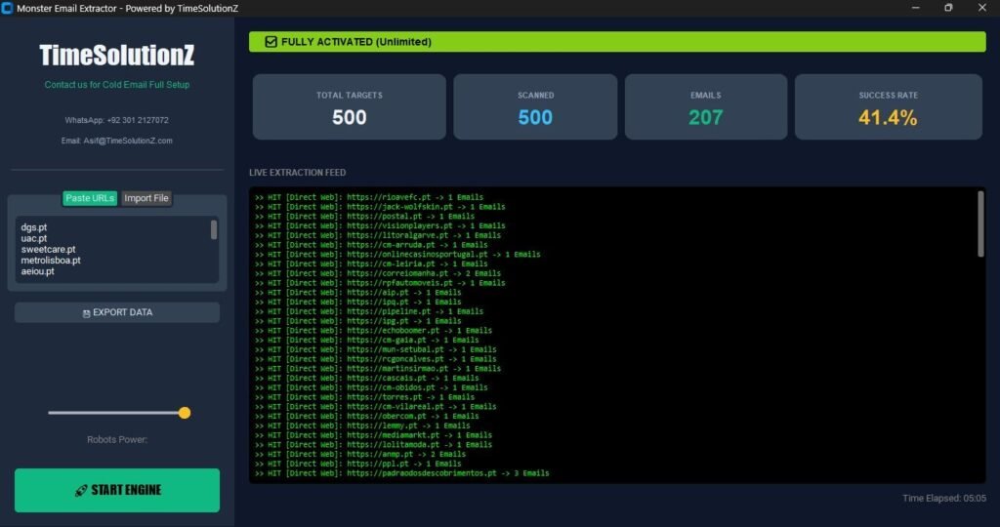Click the URL list scrollbar

[214, 229]
